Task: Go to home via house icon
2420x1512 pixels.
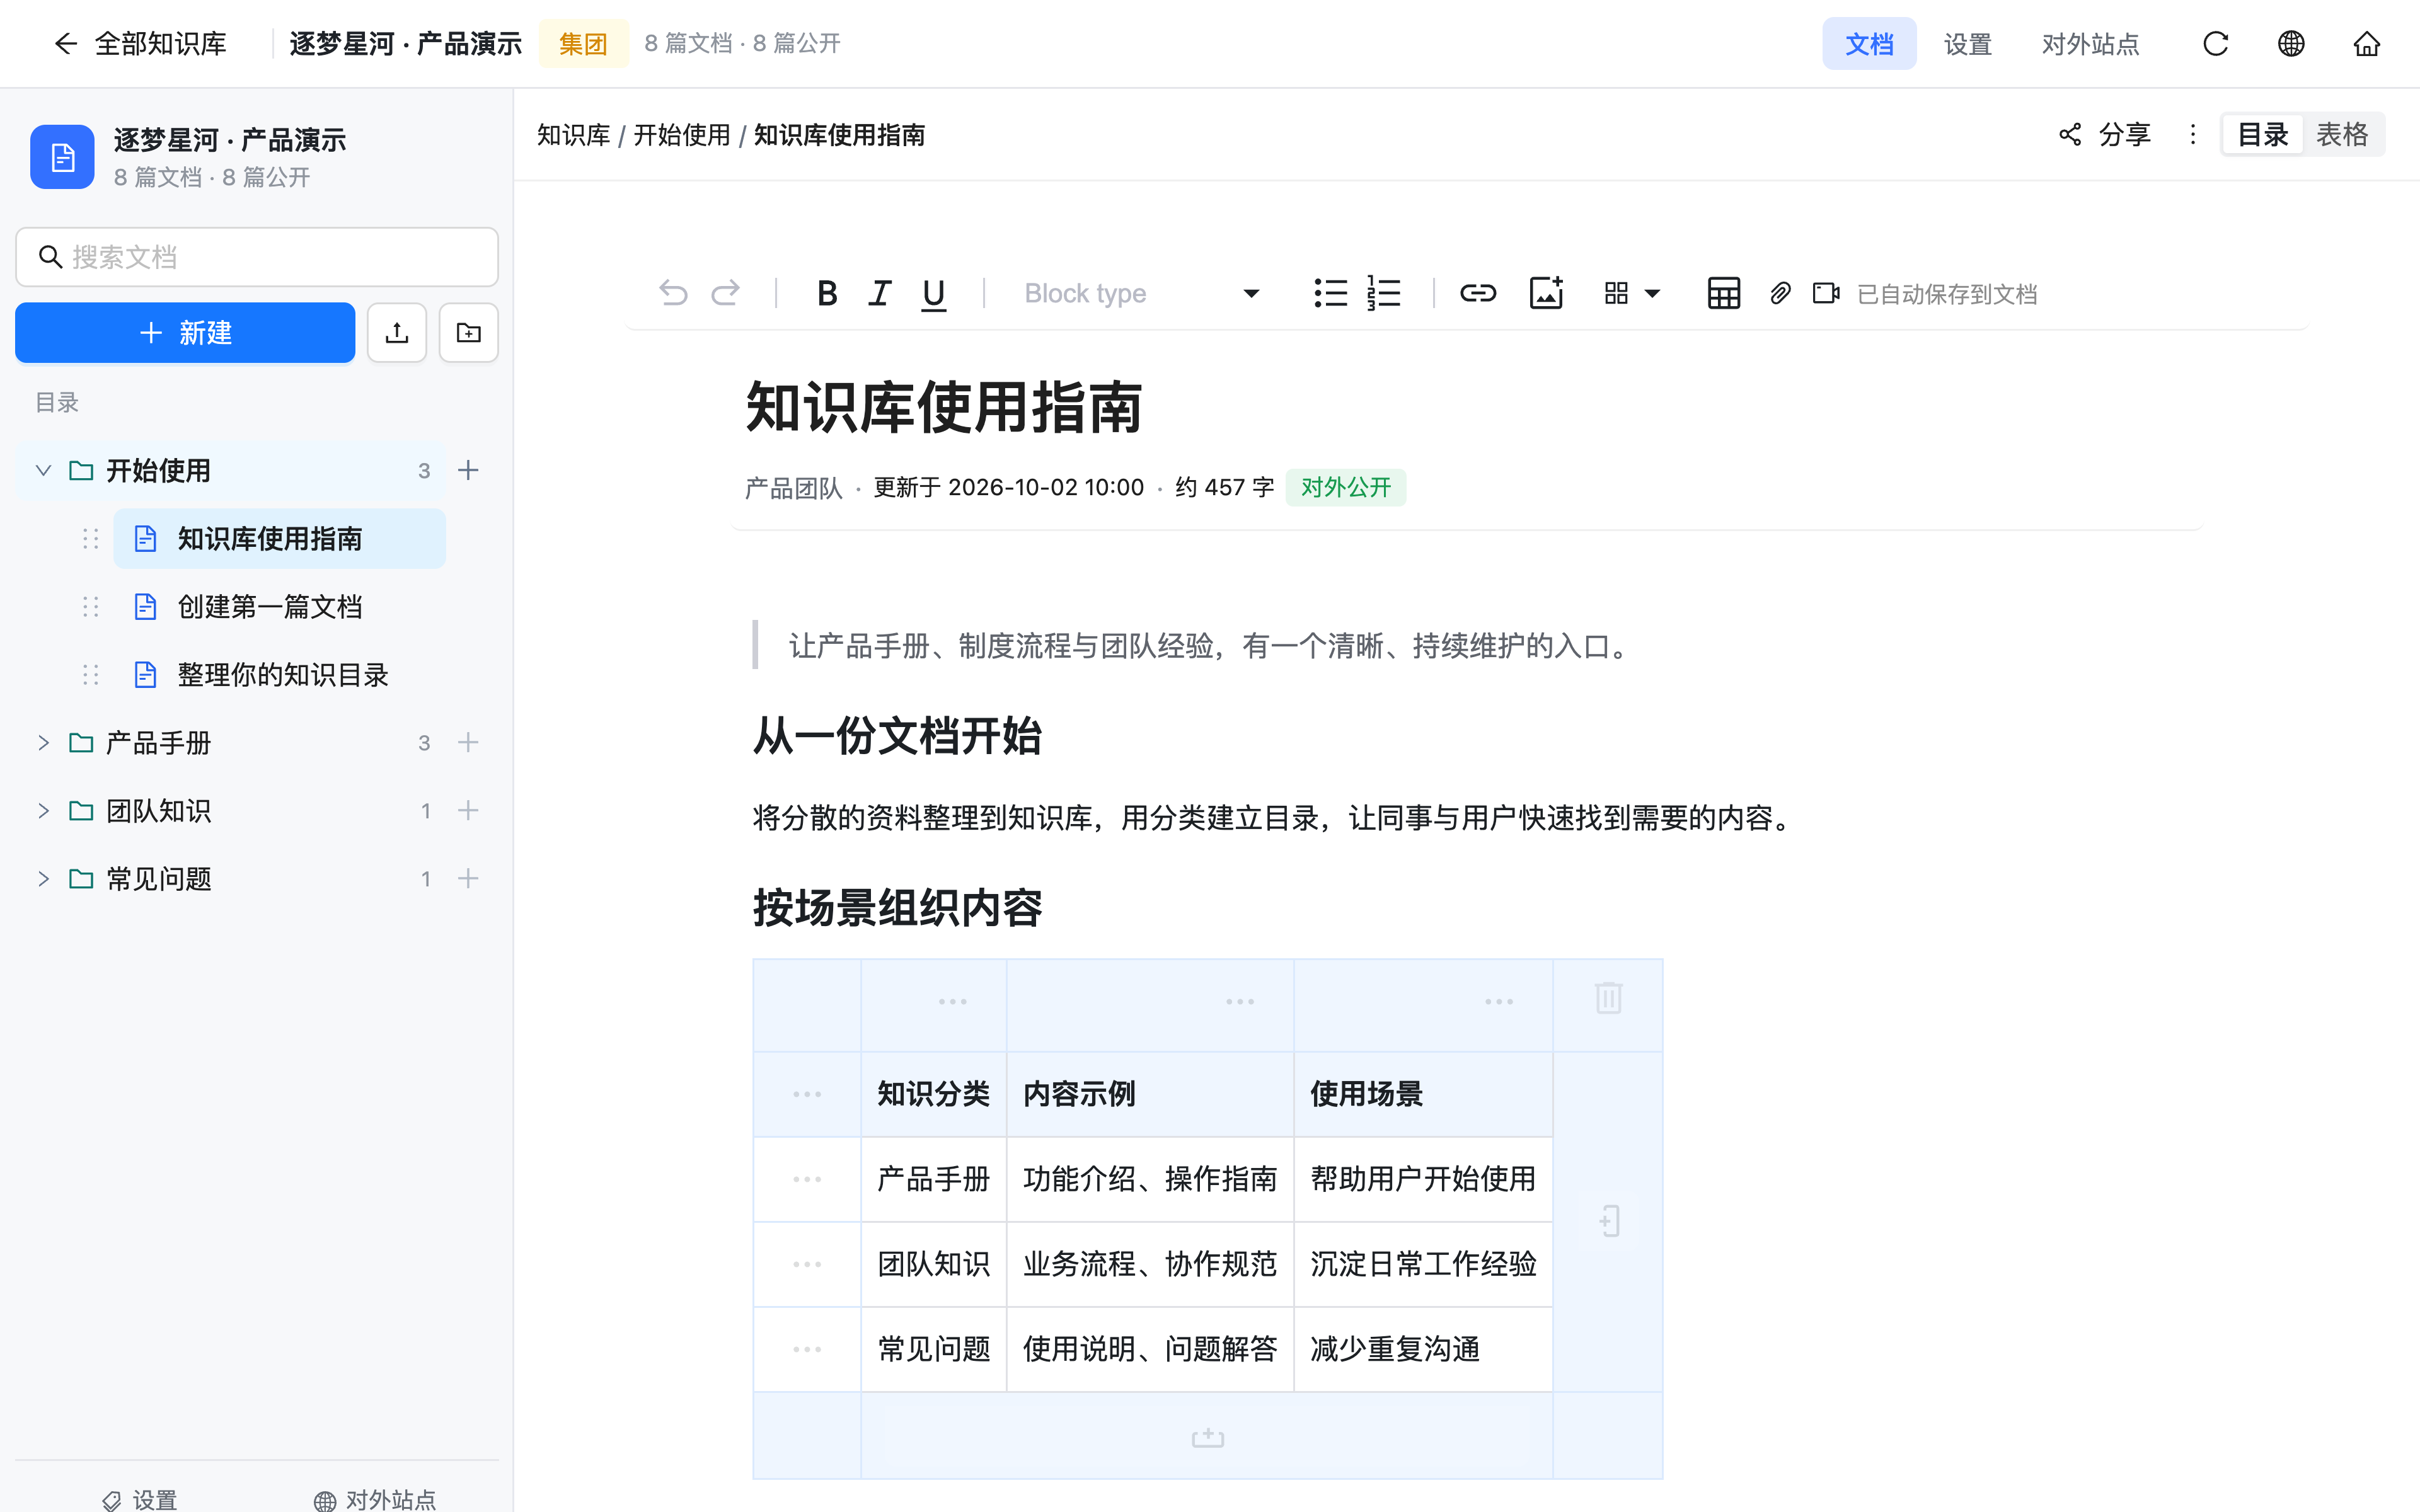Action: [2366, 43]
